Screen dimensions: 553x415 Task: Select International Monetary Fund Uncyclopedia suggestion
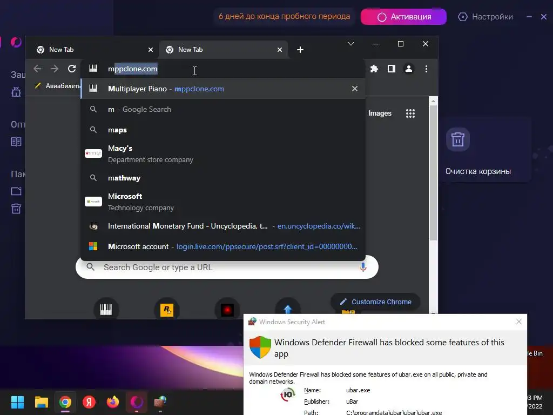(223, 226)
